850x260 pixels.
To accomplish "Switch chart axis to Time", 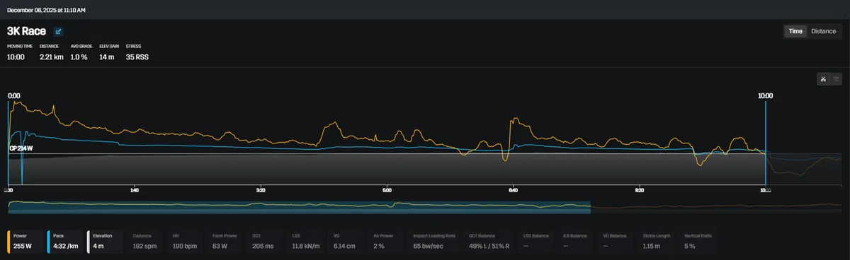I will (795, 31).
